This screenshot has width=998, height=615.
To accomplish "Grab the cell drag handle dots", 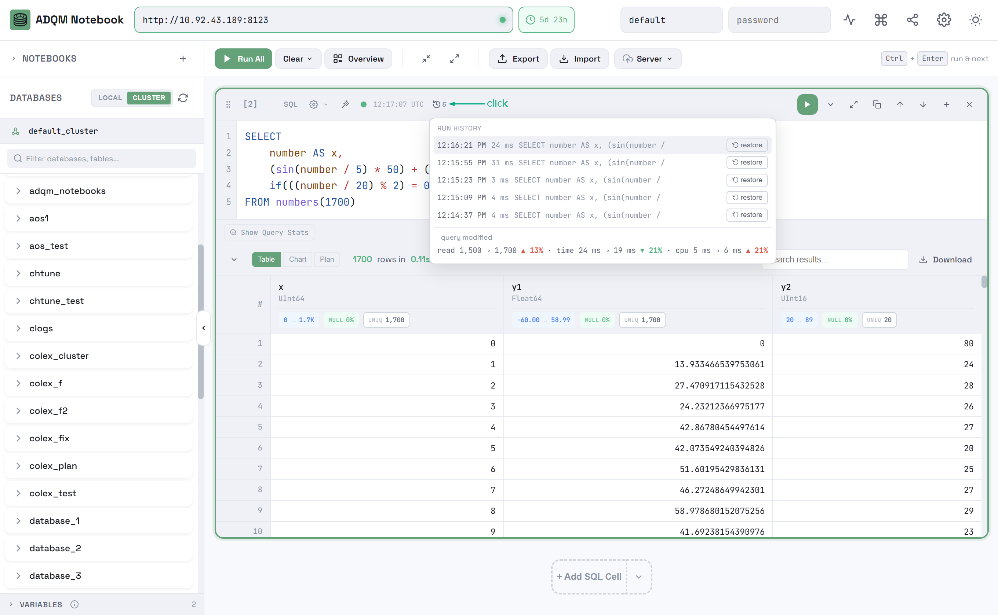I will 228,104.
